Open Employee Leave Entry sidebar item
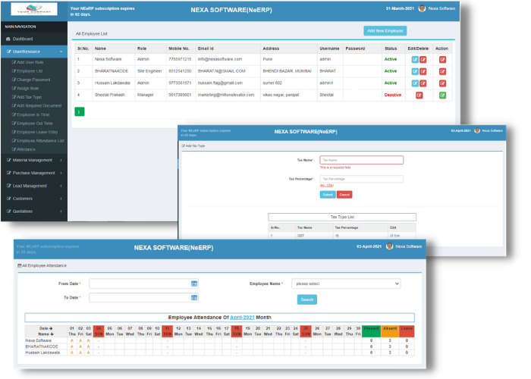 (x=38, y=132)
